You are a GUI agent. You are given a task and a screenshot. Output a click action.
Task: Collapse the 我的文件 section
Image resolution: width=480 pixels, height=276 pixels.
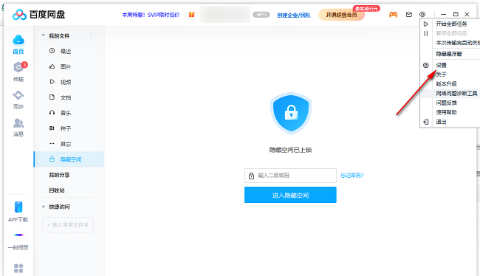(x=43, y=35)
